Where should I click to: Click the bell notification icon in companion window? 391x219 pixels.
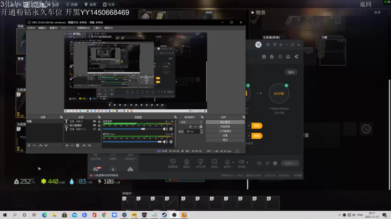click(x=288, y=56)
